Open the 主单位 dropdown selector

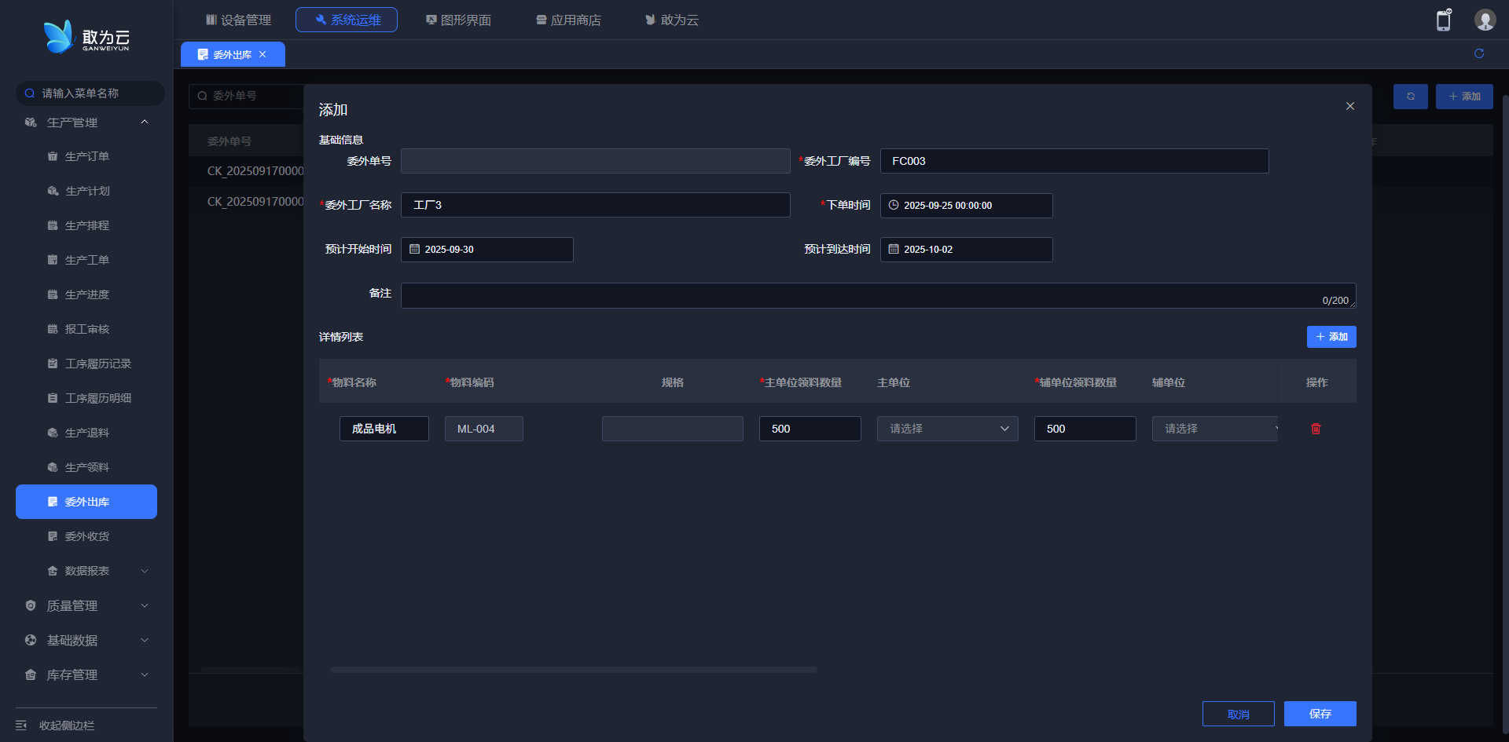pos(947,429)
